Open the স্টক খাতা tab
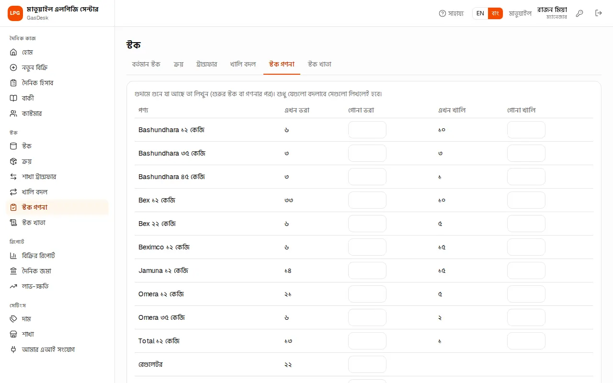 point(319,64)
